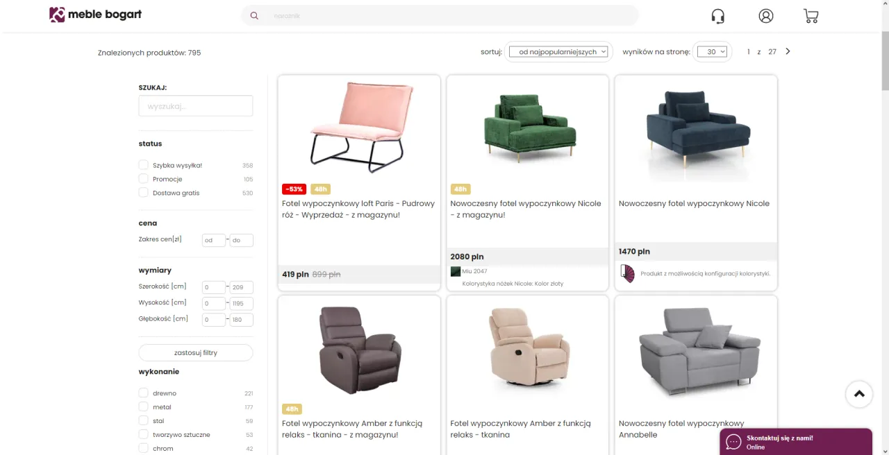Check the Promocje filter checkbox
889x455 pixels.
[143, 178]
